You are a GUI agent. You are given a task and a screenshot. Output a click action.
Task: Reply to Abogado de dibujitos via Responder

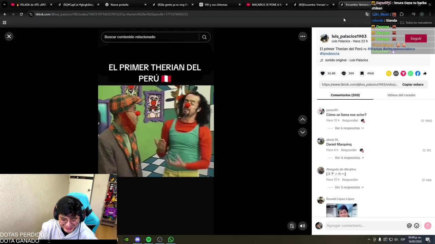click(350, 180)
